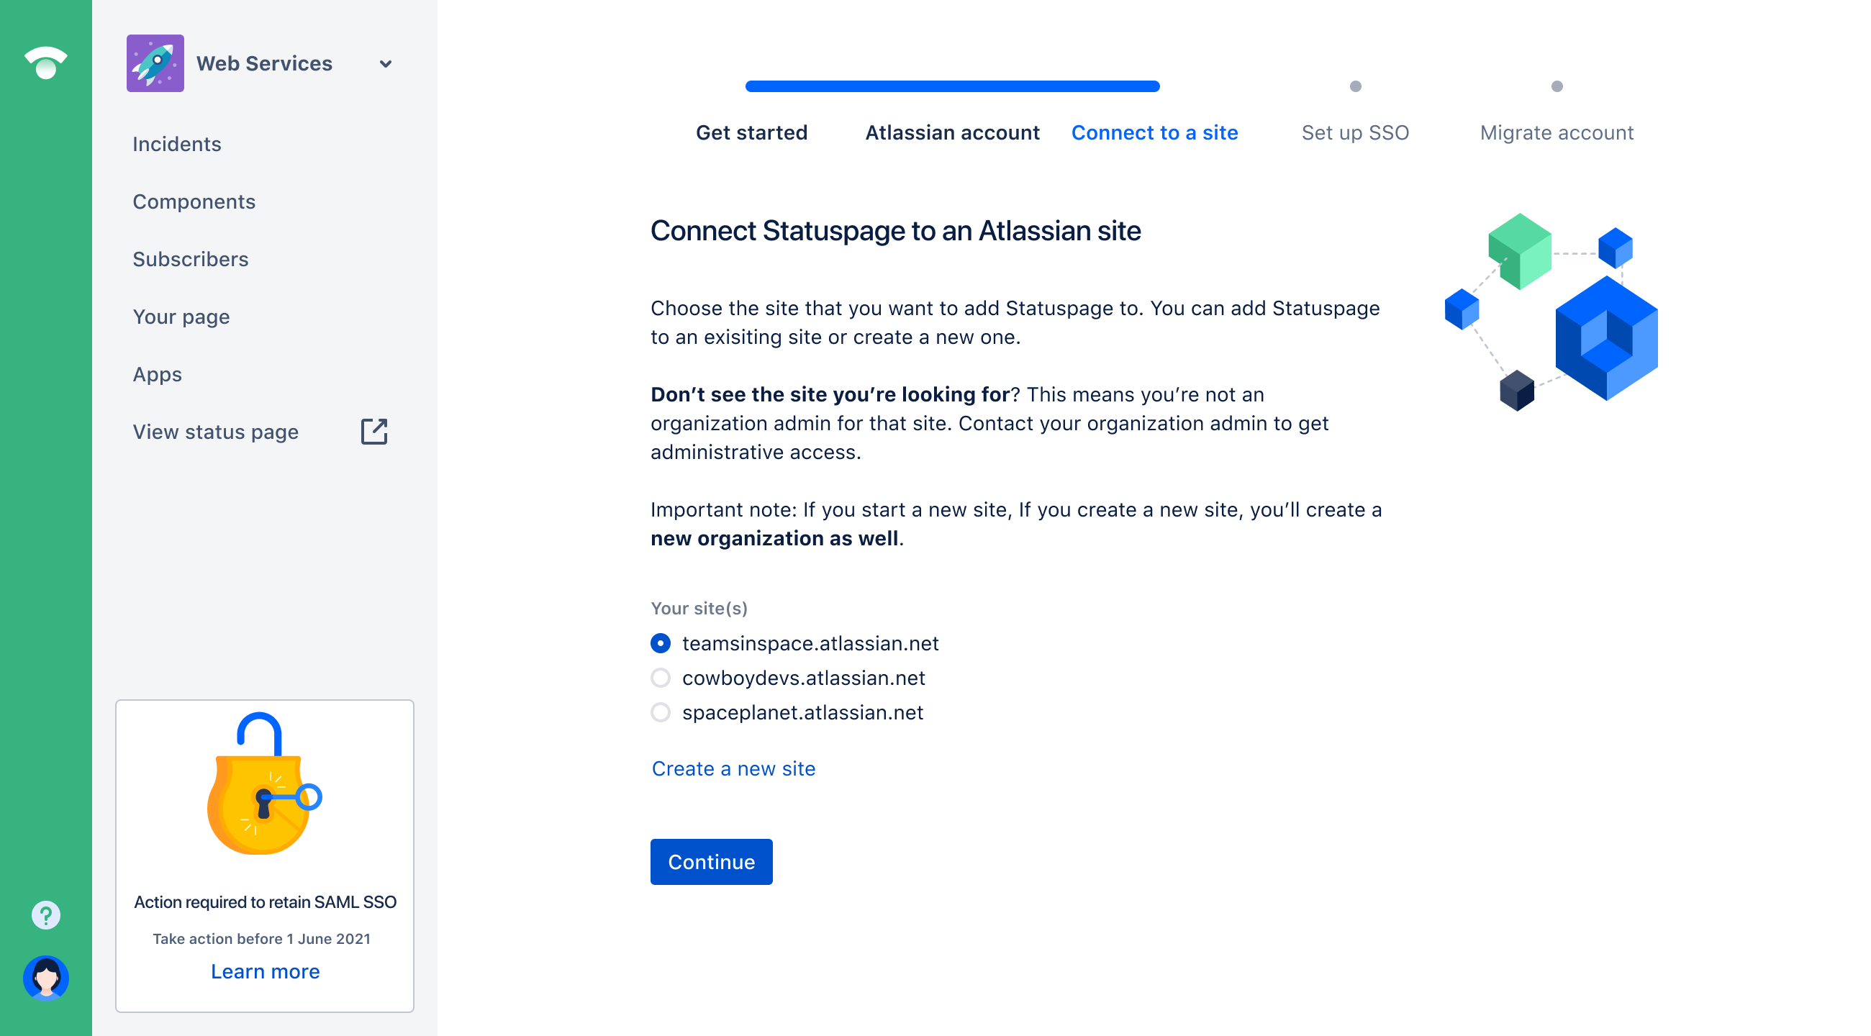This screenshot has width=1871, height=1036.
Task: Click the external link icon next to View status page
Action: 376,431
